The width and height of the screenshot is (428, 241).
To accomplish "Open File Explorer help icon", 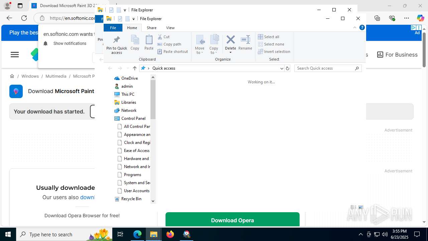I will pos(362,28).
